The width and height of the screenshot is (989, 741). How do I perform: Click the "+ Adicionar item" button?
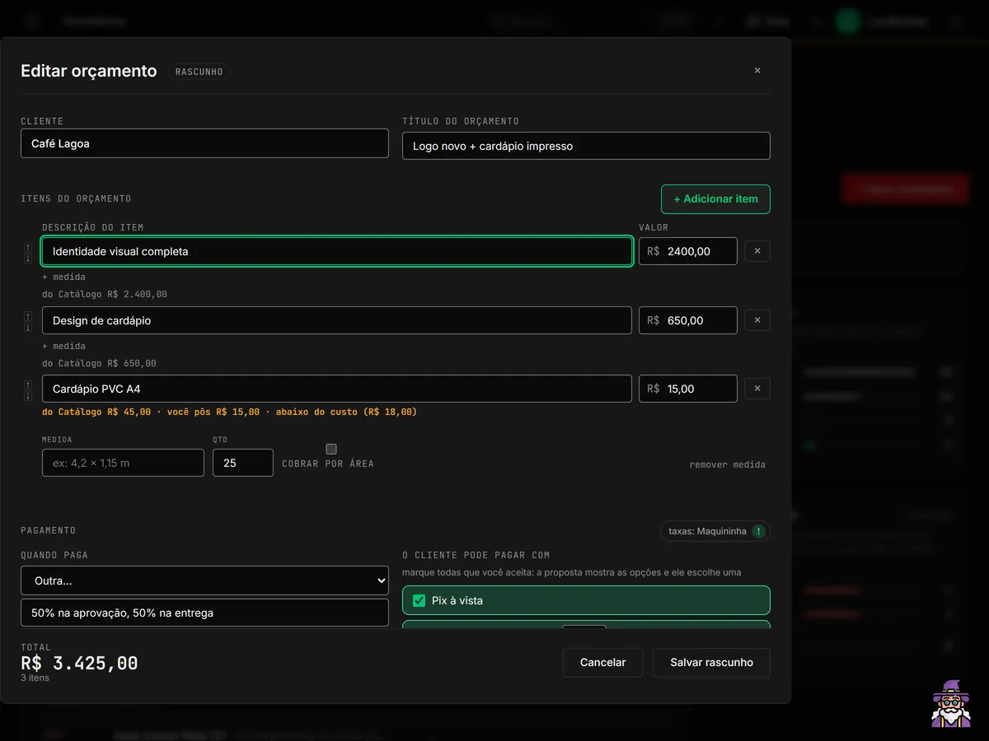(715, 199)
